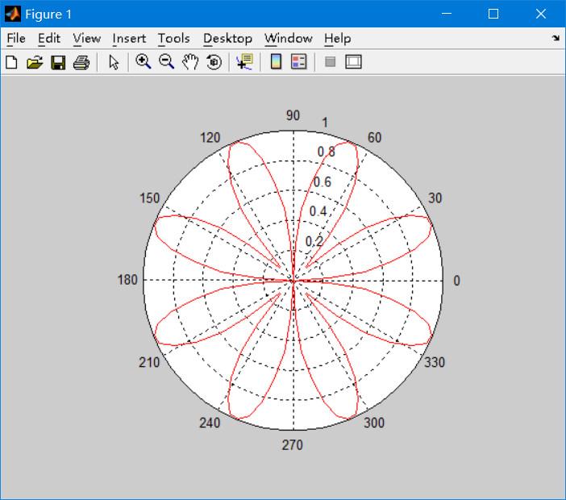Open the Tools menu
566x500 pixels.
coord(173,38)
